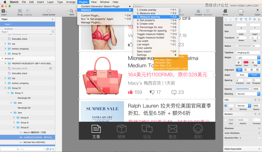Screen dimensions: 262x152
Task: Align selected layers to right edge
Action: pyautogui.click(x=246, y=19)
